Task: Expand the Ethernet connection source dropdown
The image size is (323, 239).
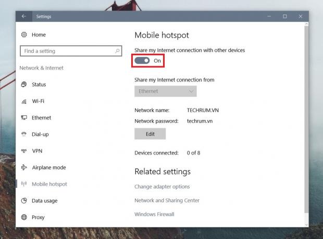Action: [x=165, y=91]
